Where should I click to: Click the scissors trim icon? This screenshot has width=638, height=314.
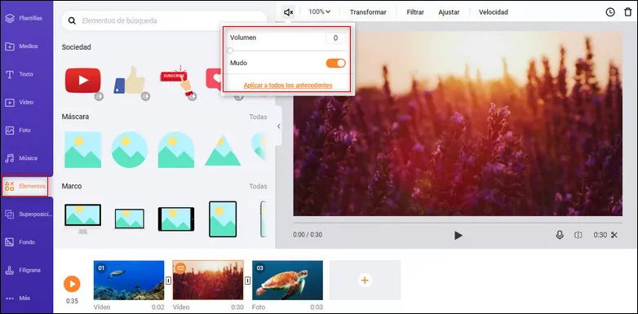pos(614,235)
